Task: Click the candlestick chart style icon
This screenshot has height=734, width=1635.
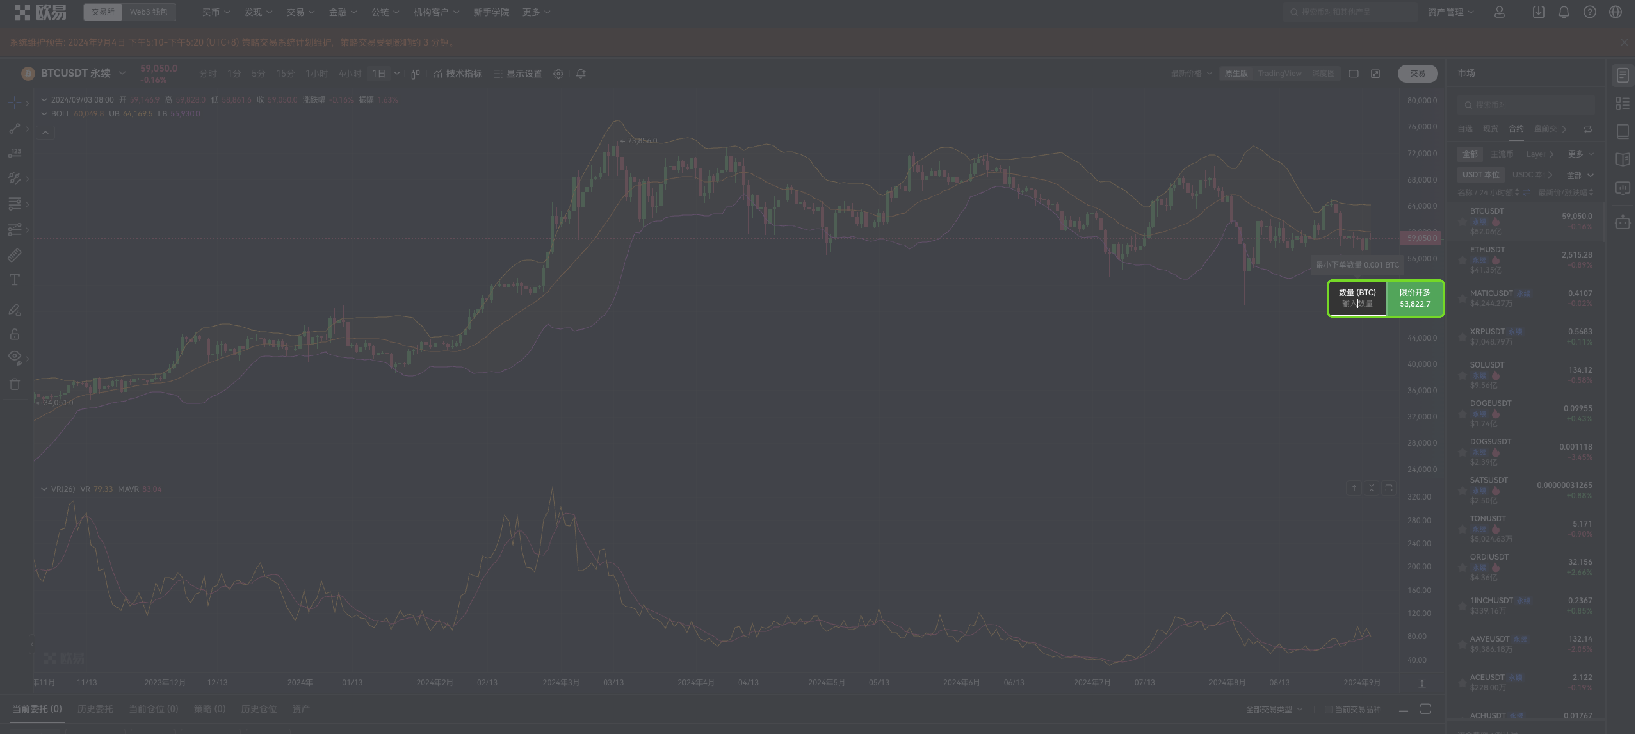Action: pos(415,74)
